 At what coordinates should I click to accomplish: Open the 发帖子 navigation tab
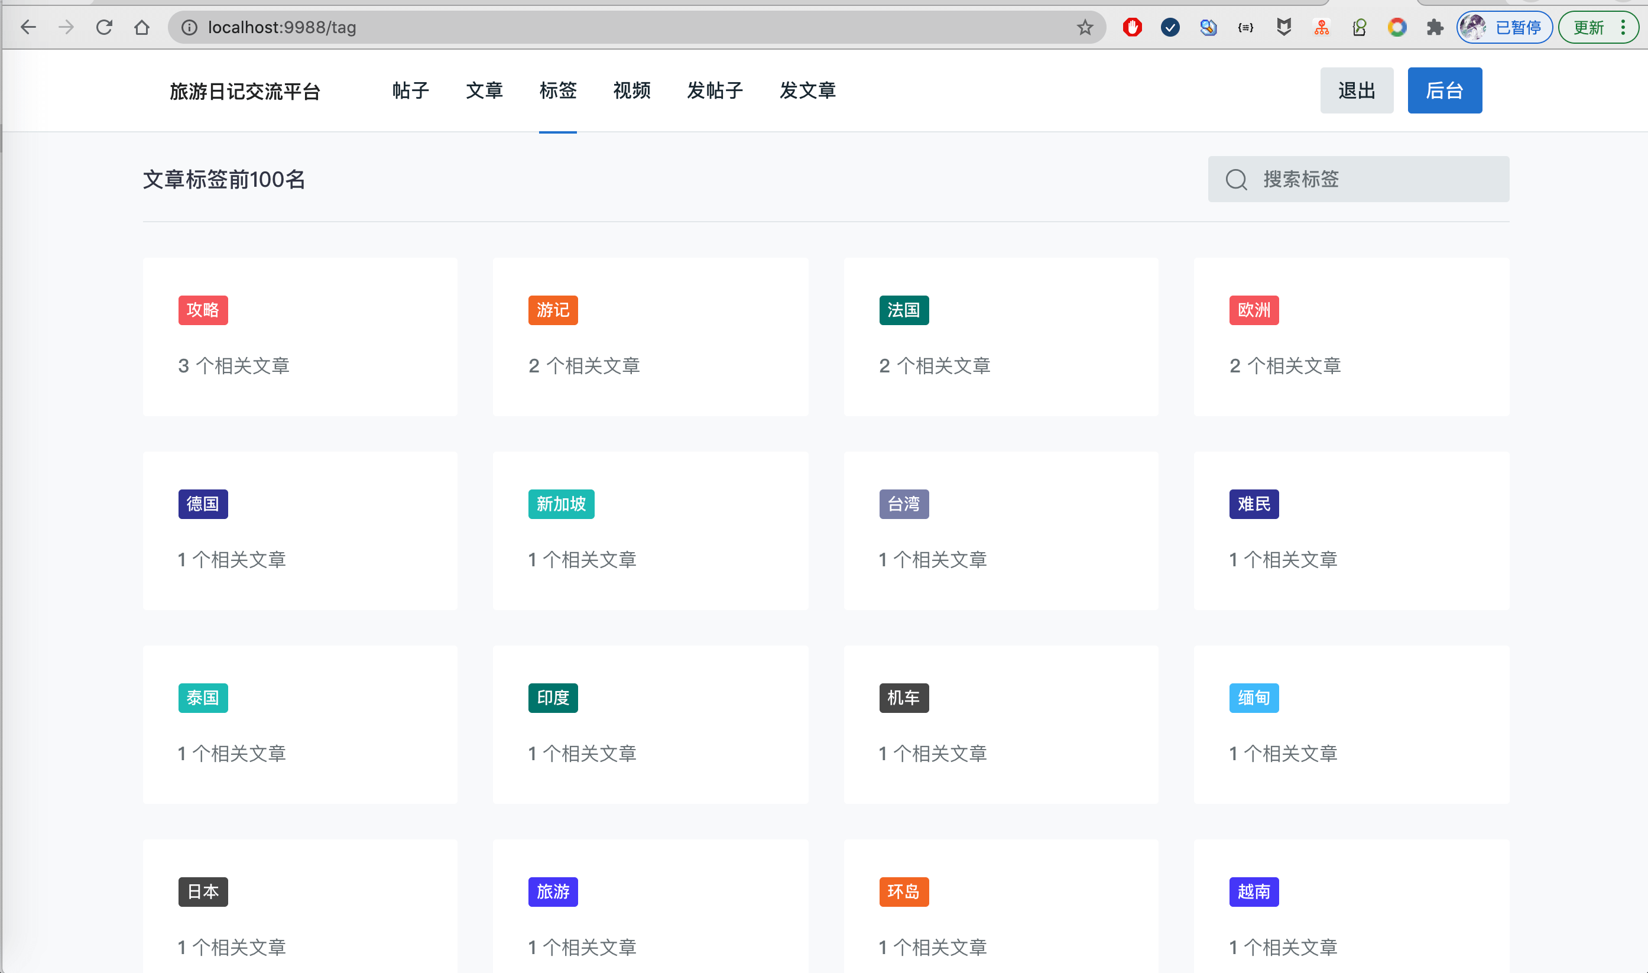(715, 90)
